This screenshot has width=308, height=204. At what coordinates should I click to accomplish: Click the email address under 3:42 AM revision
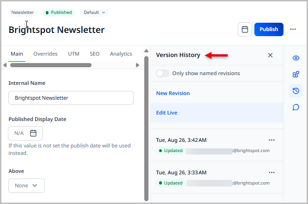coord(228,151)
